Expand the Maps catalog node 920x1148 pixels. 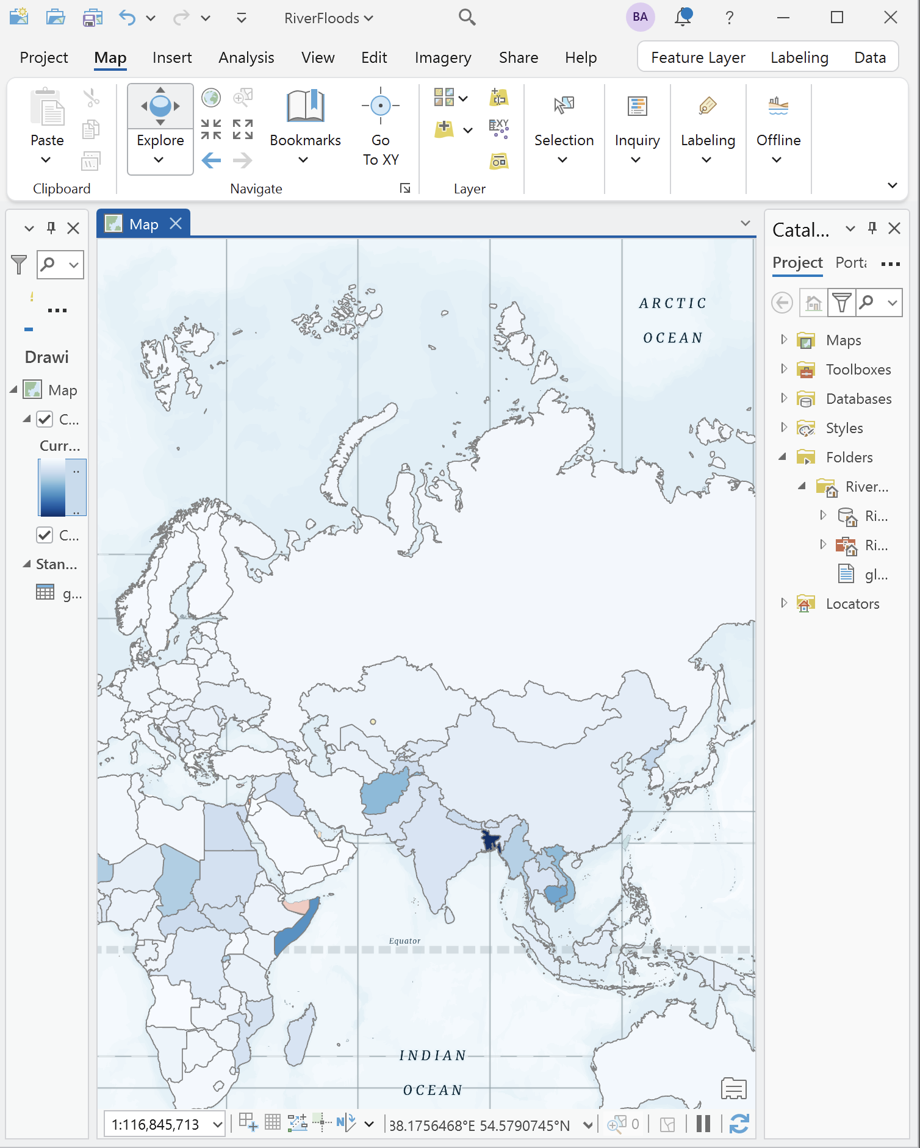point(784,339)
